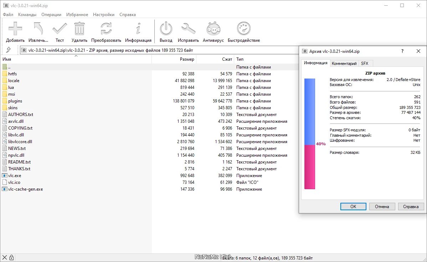
Task: Click the help question mark in dialog
Action: click(402, 51)
